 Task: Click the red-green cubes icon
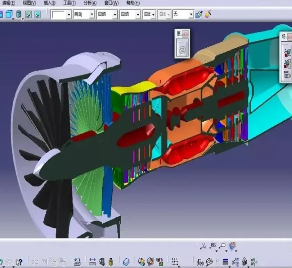click(160, 262)
